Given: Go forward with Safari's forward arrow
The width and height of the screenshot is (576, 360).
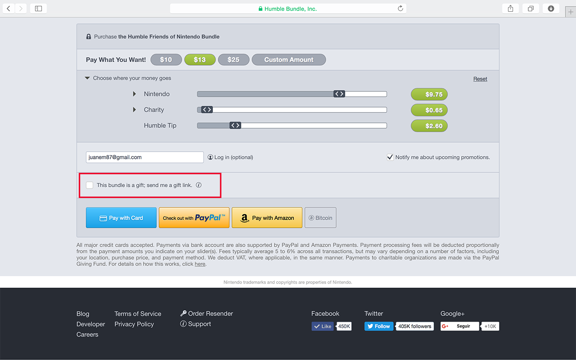Looking at the screenshot, I should point(21,9).
